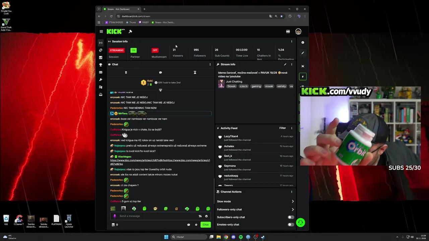The width and height of the screenshot is (429, 241).
Task: Open the emoji picker in message box
Action: 206,216
